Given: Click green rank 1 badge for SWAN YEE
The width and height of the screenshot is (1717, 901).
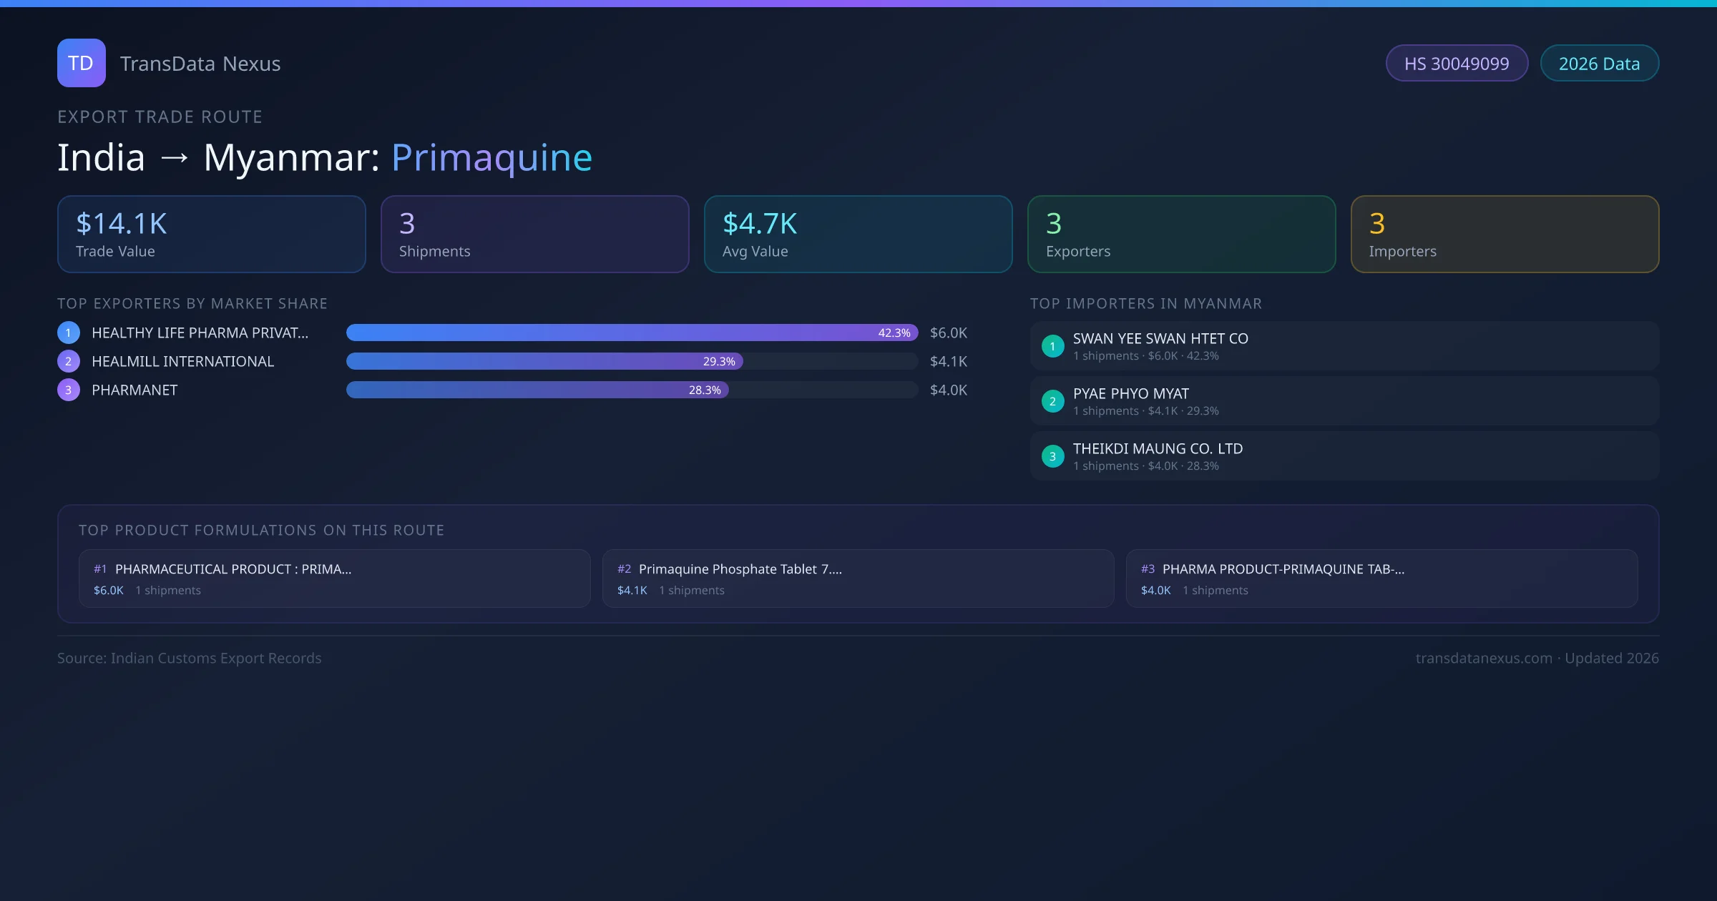Looking at the screenshot, I should pos(1052,346).
